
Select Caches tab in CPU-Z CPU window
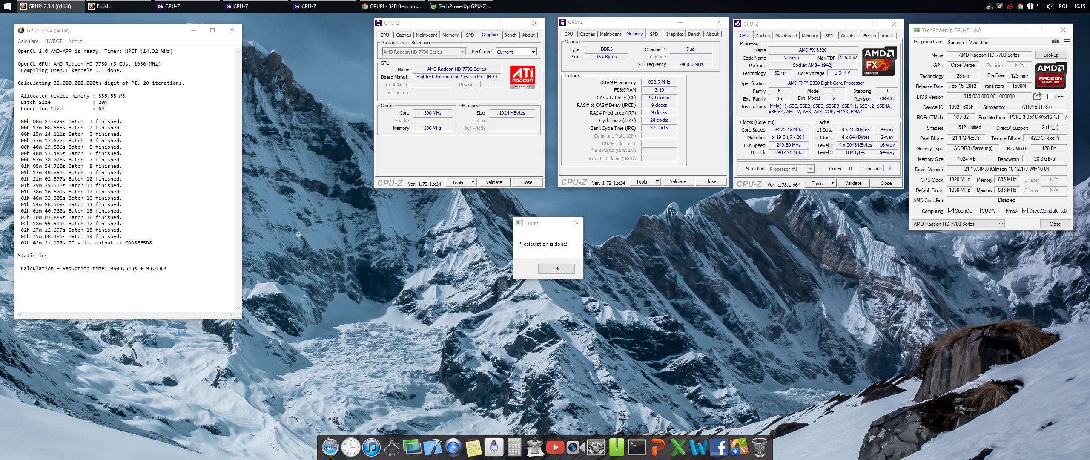point(763,36)
